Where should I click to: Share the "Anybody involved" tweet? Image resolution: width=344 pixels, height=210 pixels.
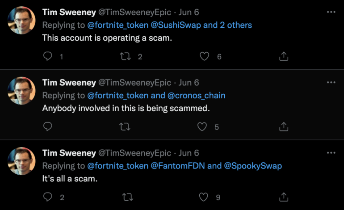click(x=283, y=127)
